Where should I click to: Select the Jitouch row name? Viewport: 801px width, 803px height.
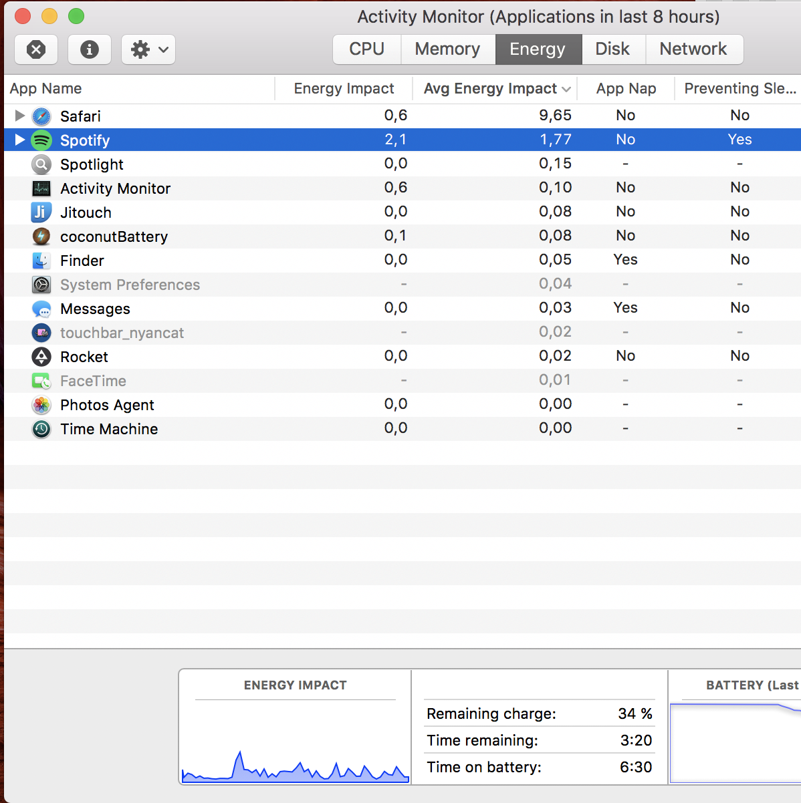pos(86,212)
